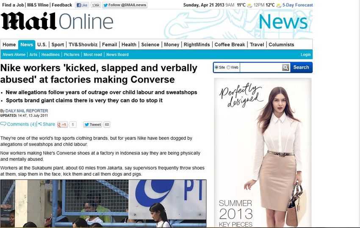The width and height of the screenshot is (360, 228).
Task: Click the Login link
Action: [306, 55]
